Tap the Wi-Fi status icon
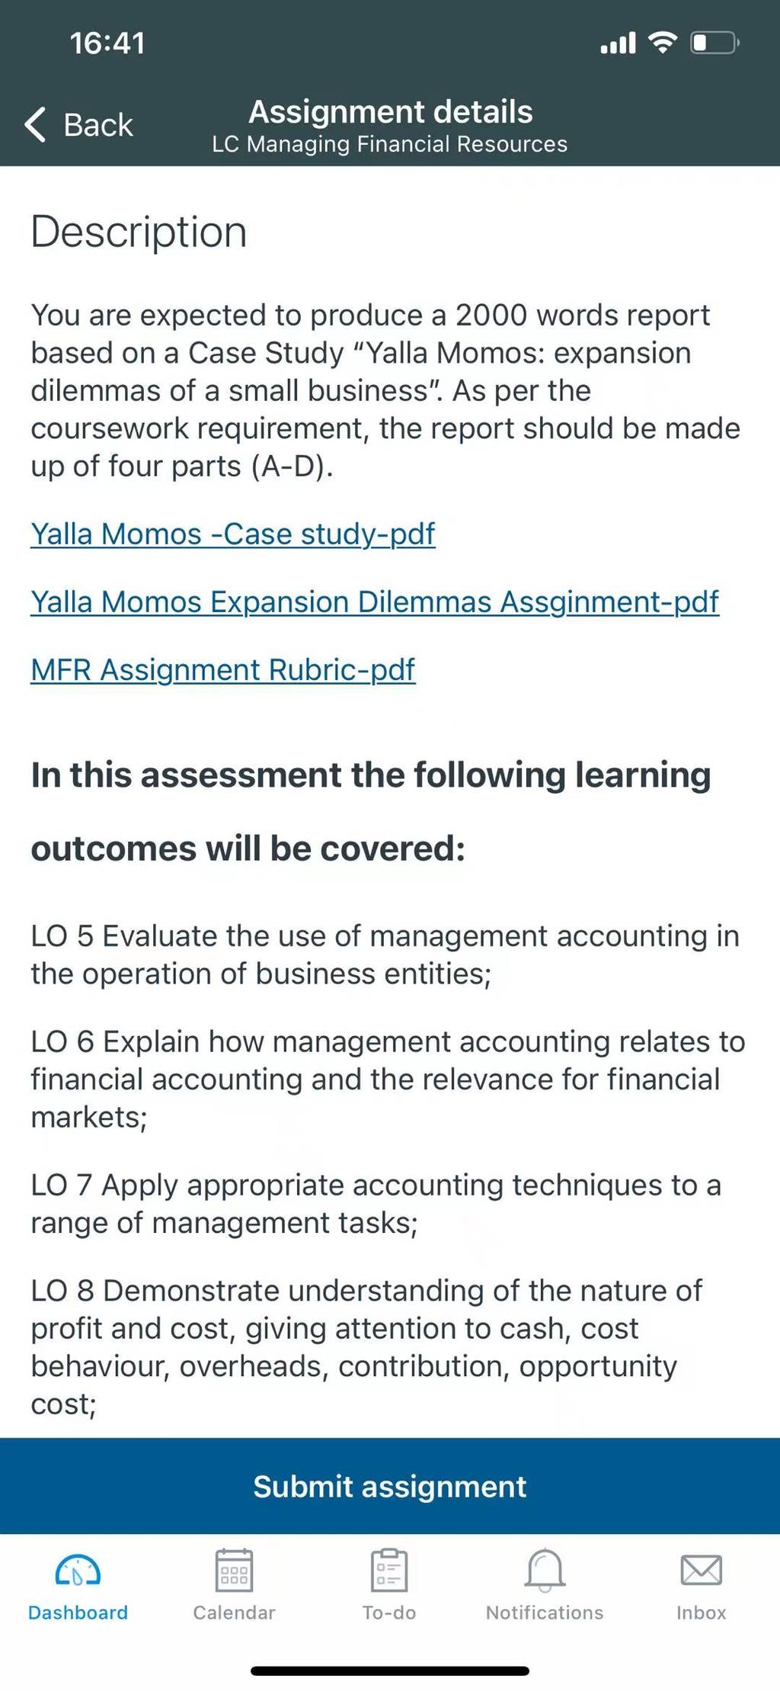 663,43
